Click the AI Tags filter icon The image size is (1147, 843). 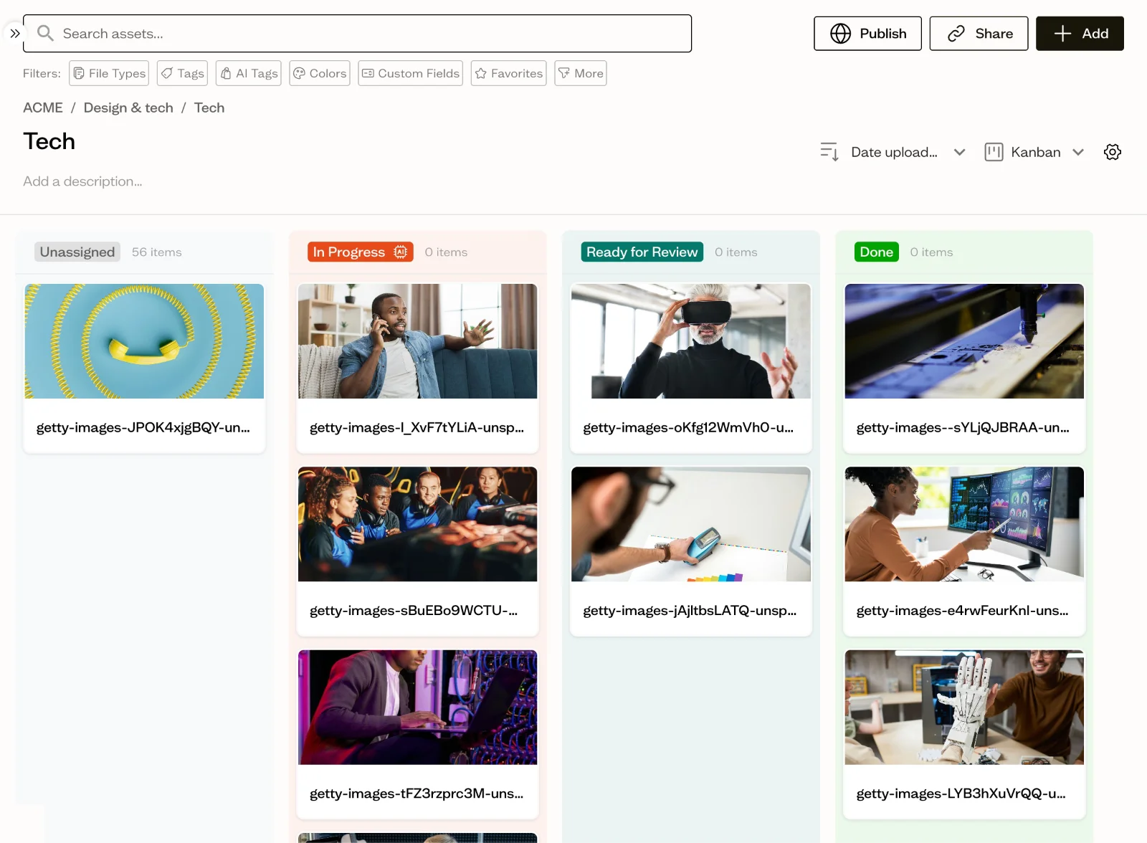point(226,73)
